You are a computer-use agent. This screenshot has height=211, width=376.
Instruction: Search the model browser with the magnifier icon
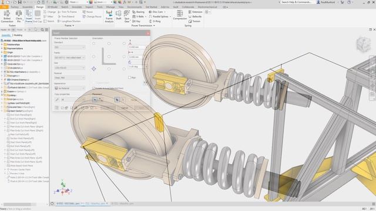tap(42, 30)
